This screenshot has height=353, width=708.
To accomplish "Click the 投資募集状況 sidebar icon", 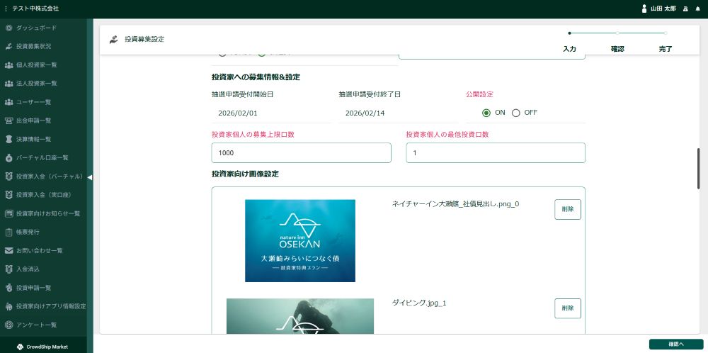I will coord(8,47).
